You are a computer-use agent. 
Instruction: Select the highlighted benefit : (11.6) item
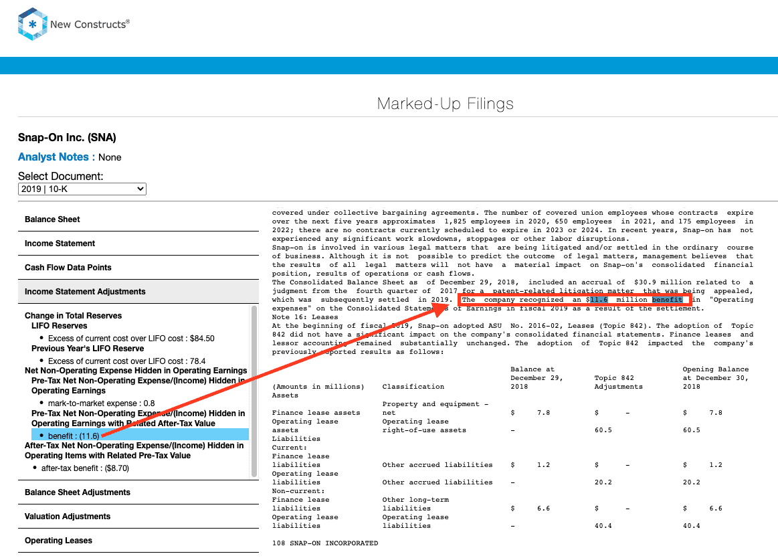(x=140, y=436)
